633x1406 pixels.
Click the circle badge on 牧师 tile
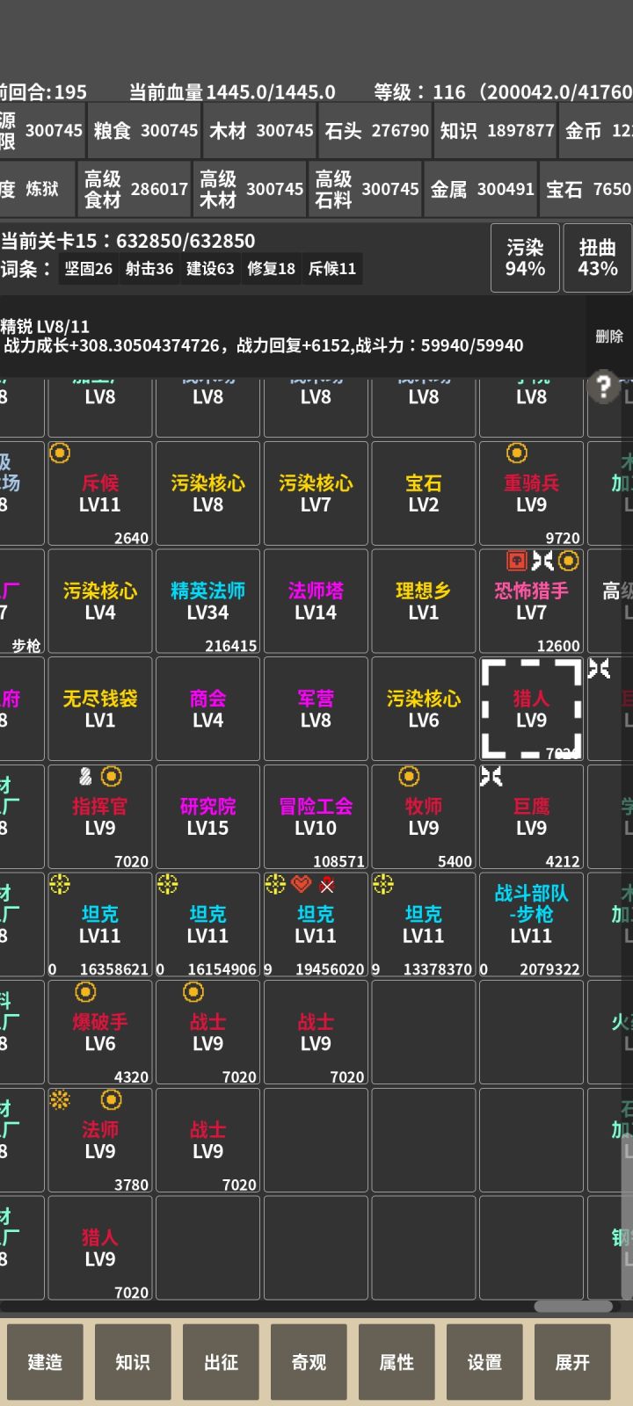pyautogui.click(x=409, y=777)
